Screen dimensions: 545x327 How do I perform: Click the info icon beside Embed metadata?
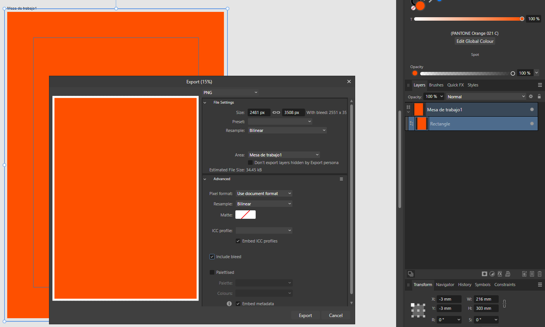coord(229,304)
